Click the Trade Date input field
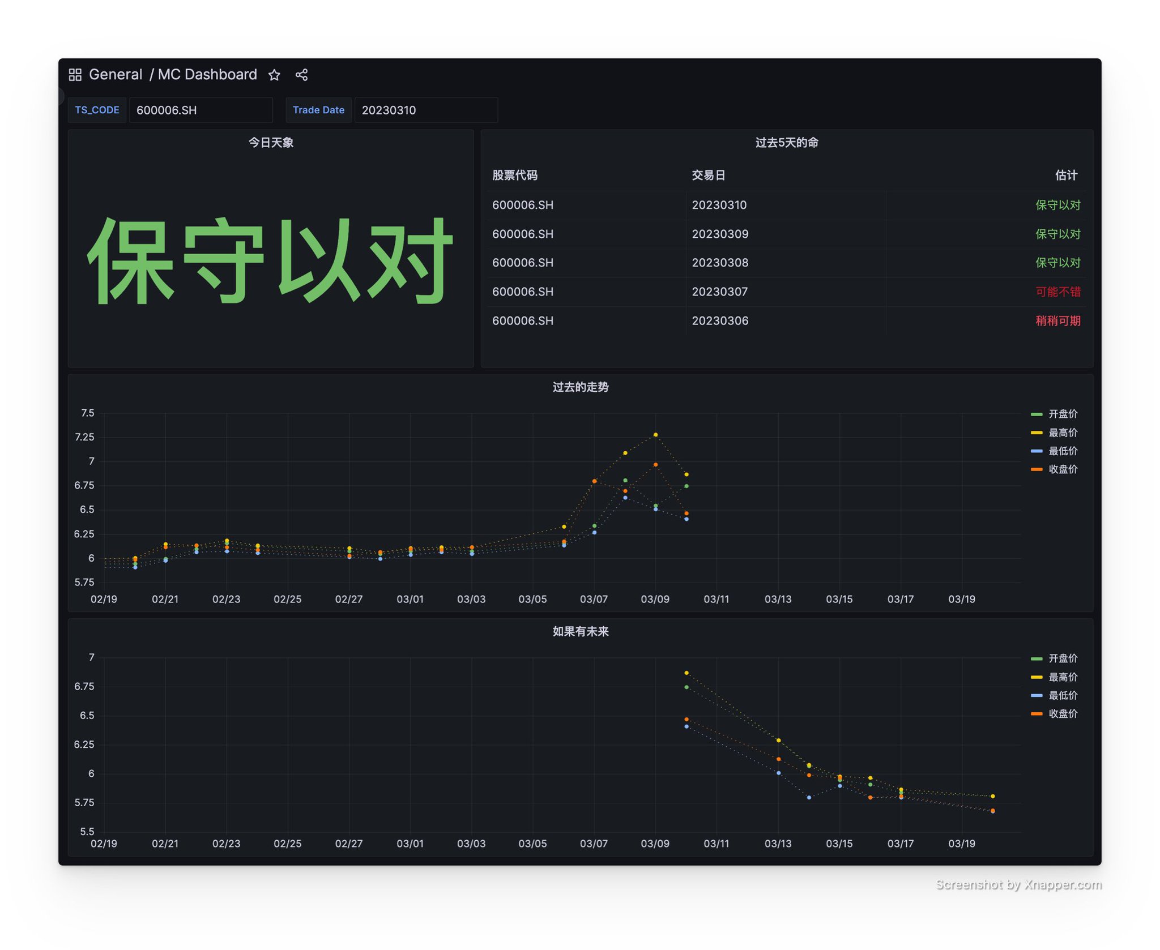Screen dimensions: 1160x950 click(426, 110)
